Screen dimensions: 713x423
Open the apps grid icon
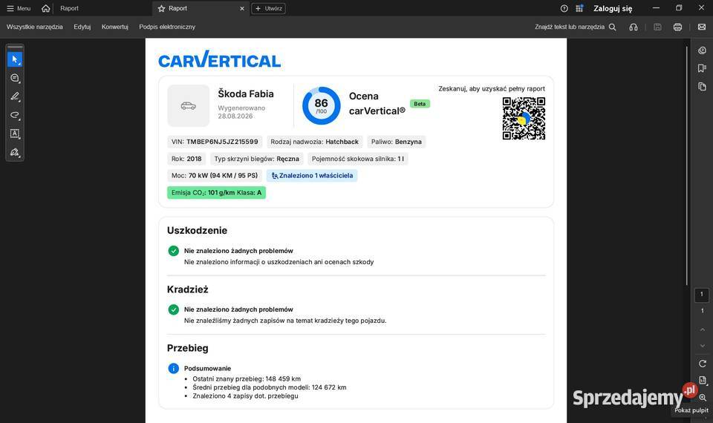[x=579, y=8]
